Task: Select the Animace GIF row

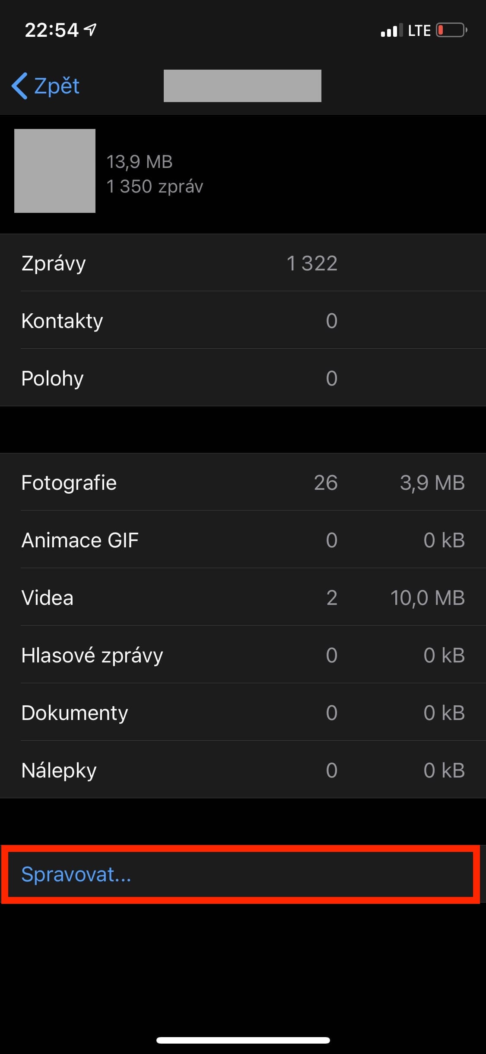Action: pos(243,540)
